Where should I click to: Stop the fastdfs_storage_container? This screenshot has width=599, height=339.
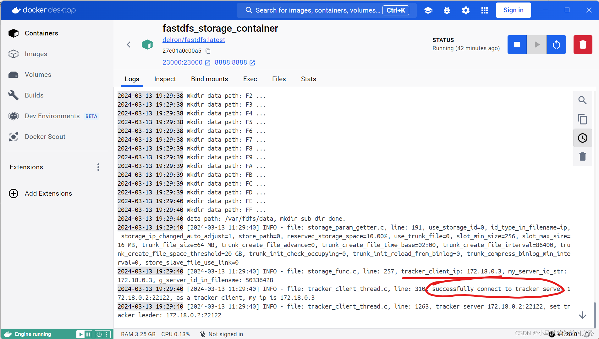[x=517, y=45]
